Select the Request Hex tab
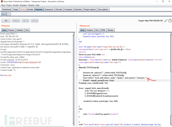This screenshot has height=127, width=172. 27,30
